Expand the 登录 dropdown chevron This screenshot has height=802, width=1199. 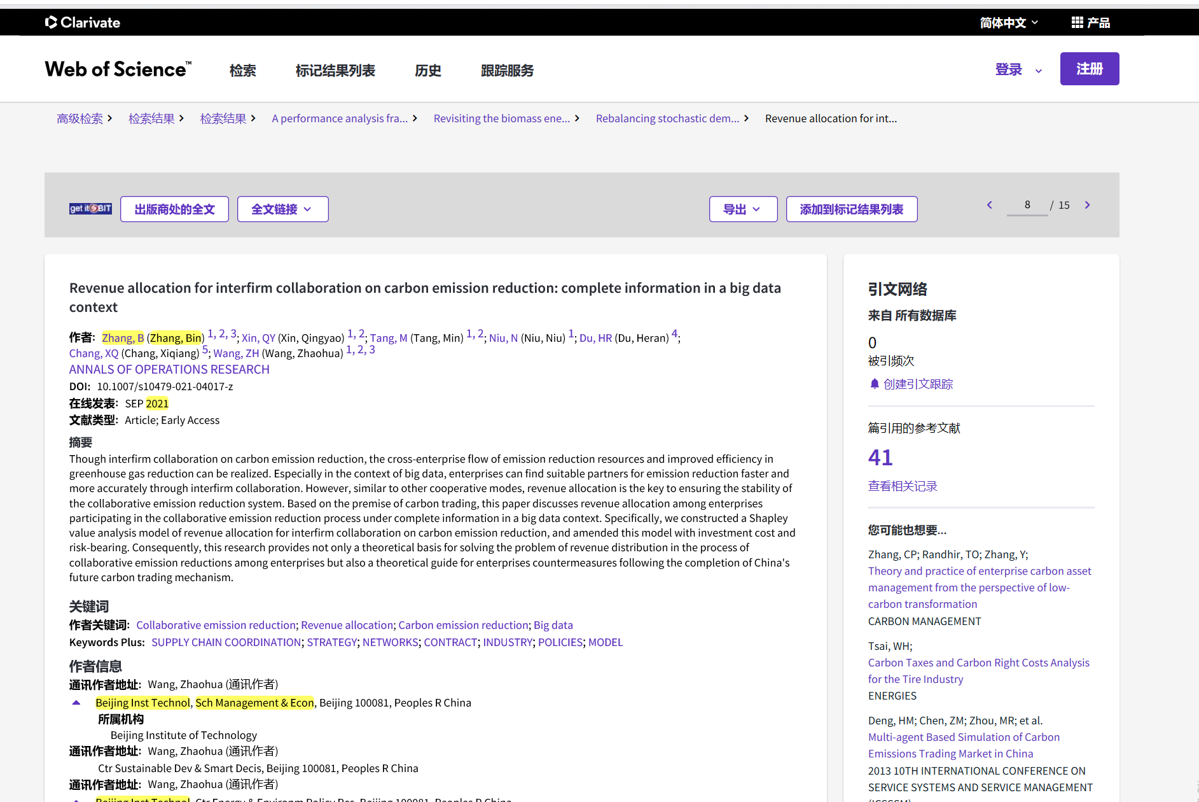click(1037, 70)
